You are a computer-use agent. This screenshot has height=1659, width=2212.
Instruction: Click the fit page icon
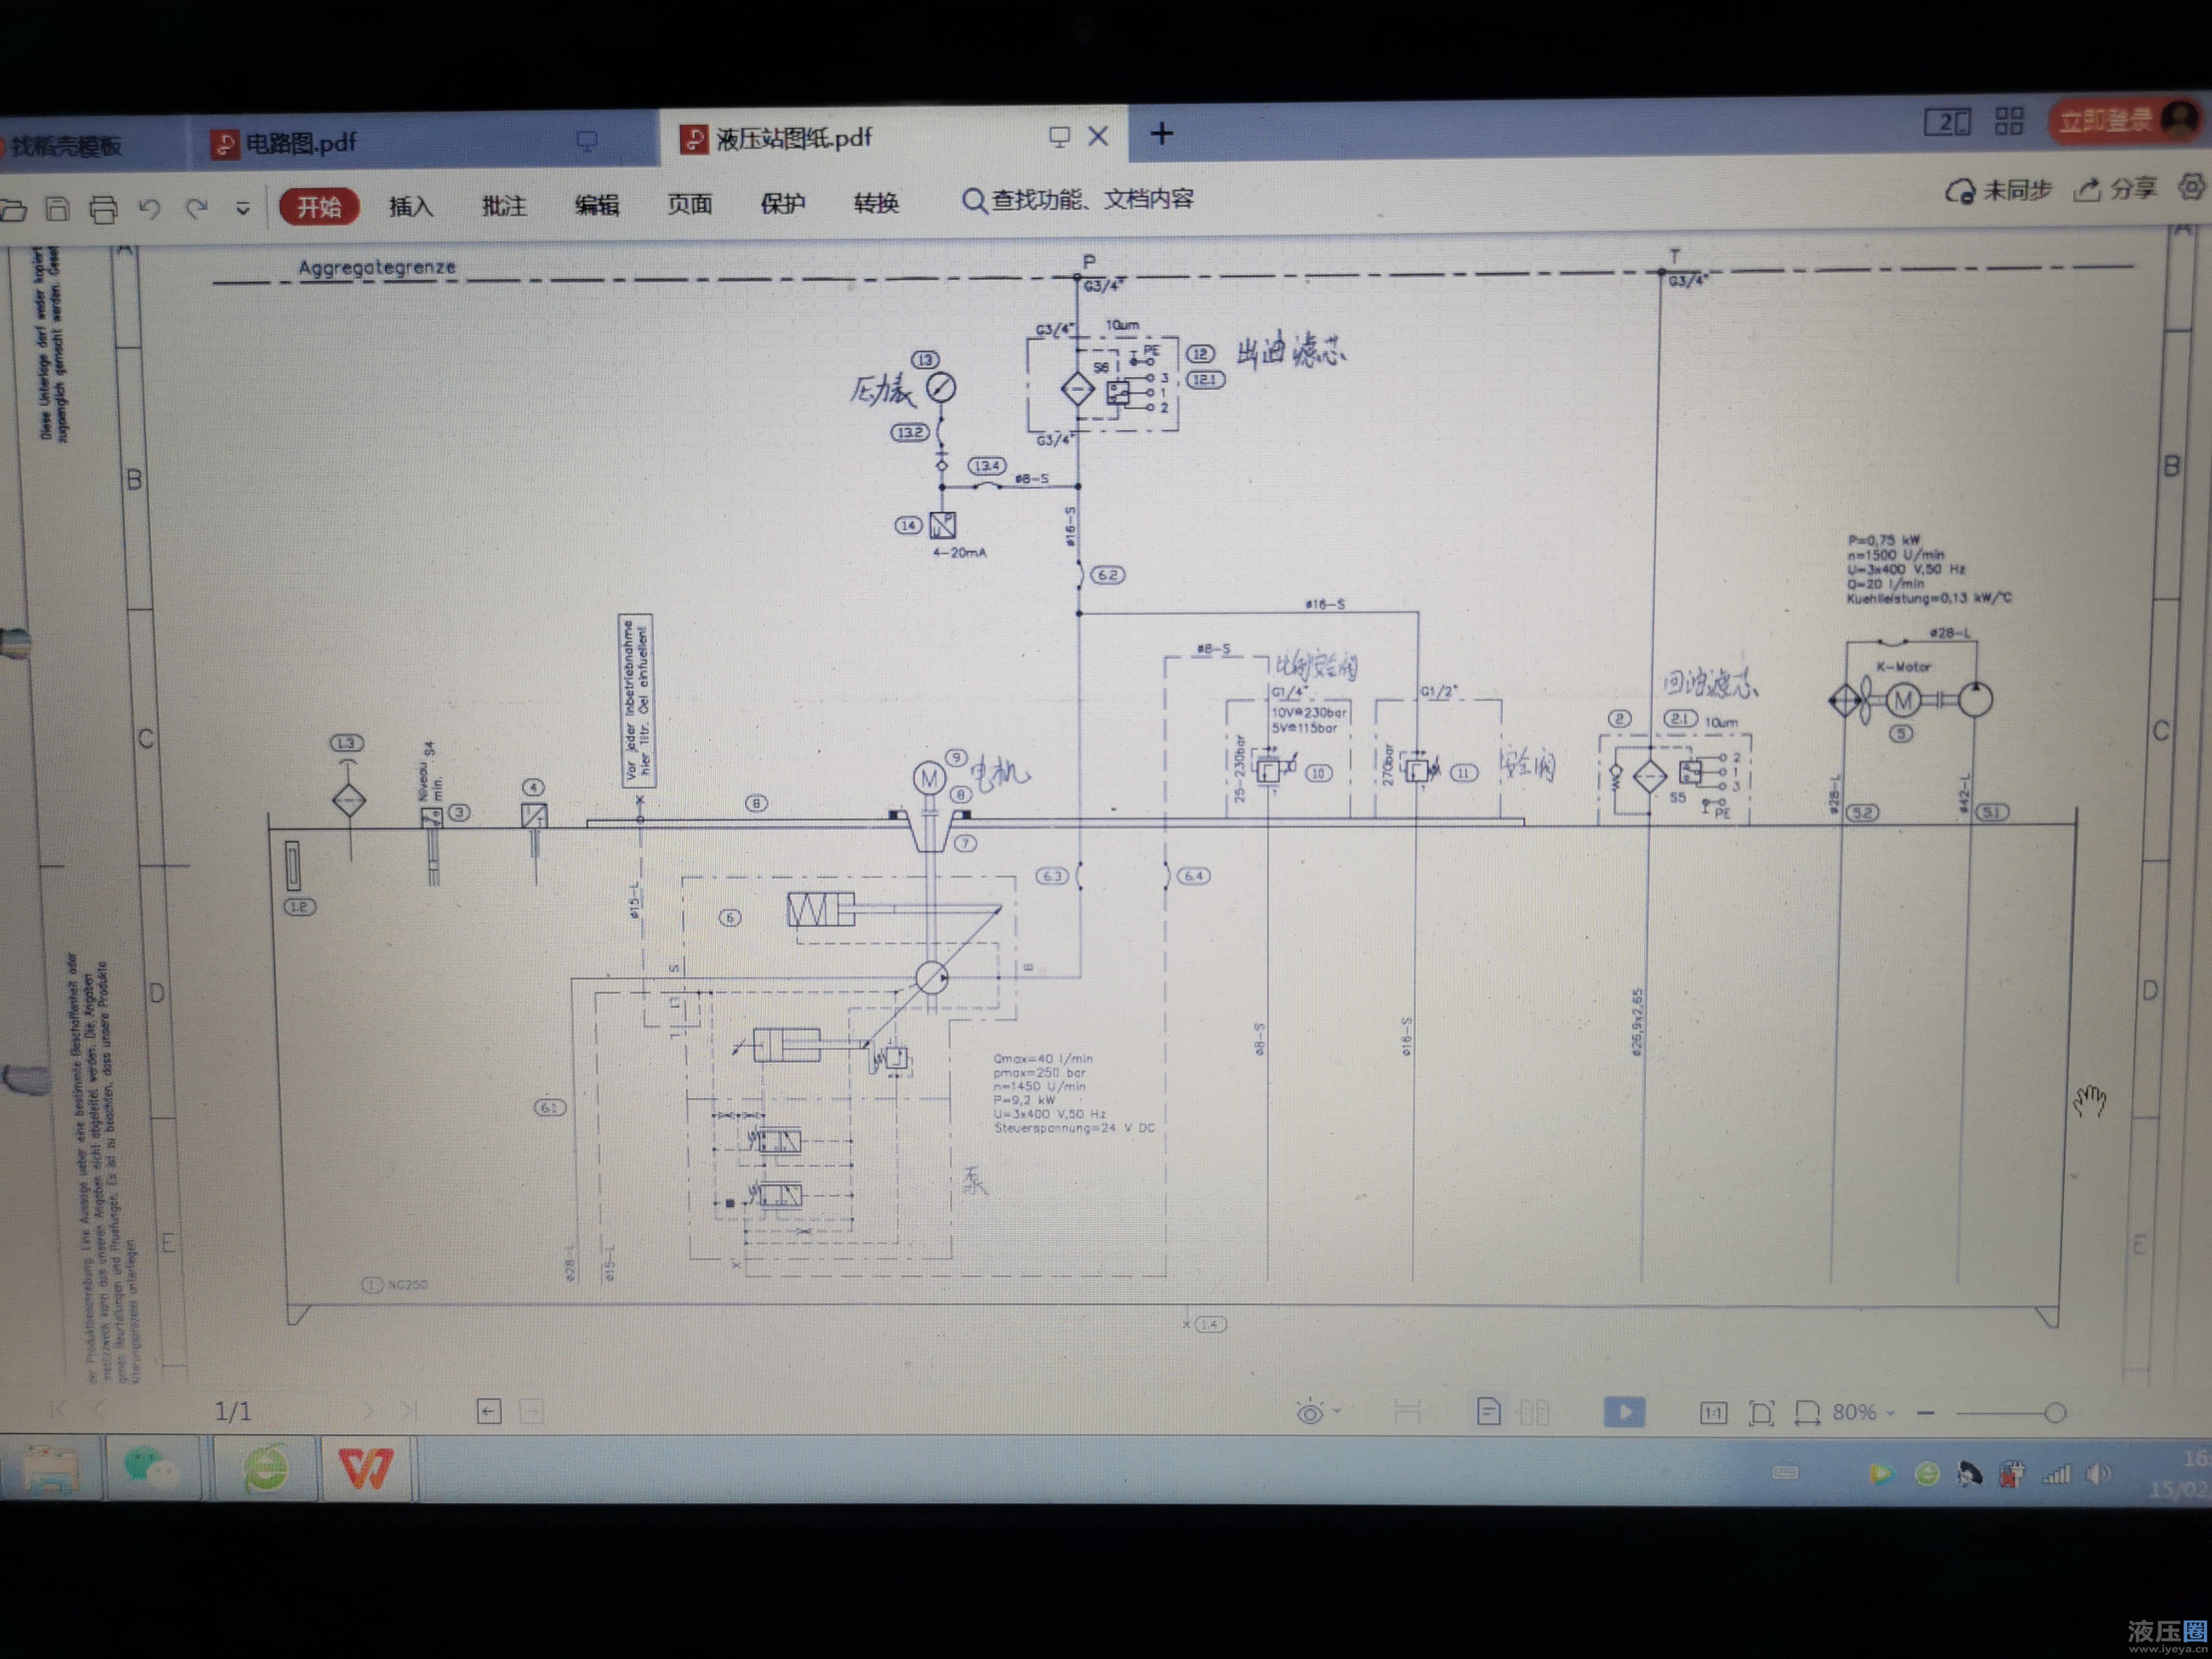tap(1761, 1413)
